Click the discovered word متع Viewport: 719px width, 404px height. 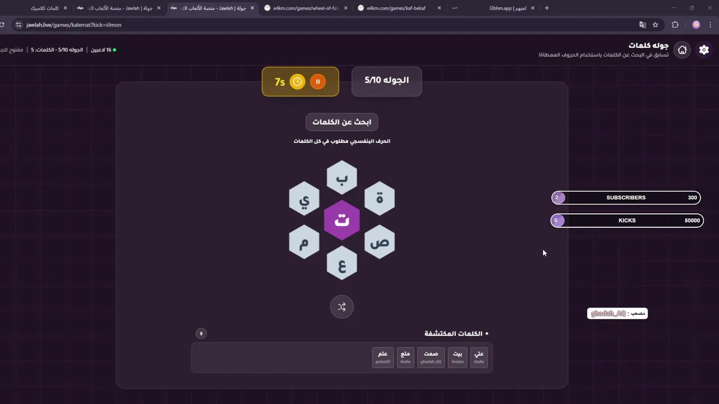[405, 357]
